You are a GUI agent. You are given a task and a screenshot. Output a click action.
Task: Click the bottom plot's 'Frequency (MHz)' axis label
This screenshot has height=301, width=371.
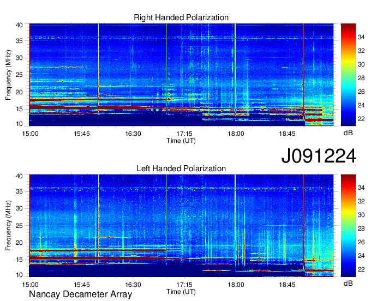[x=8, y=226]
